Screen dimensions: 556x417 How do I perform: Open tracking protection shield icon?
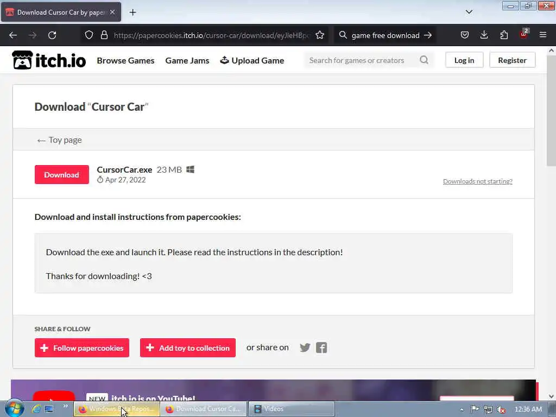click(x=89, y=35)
